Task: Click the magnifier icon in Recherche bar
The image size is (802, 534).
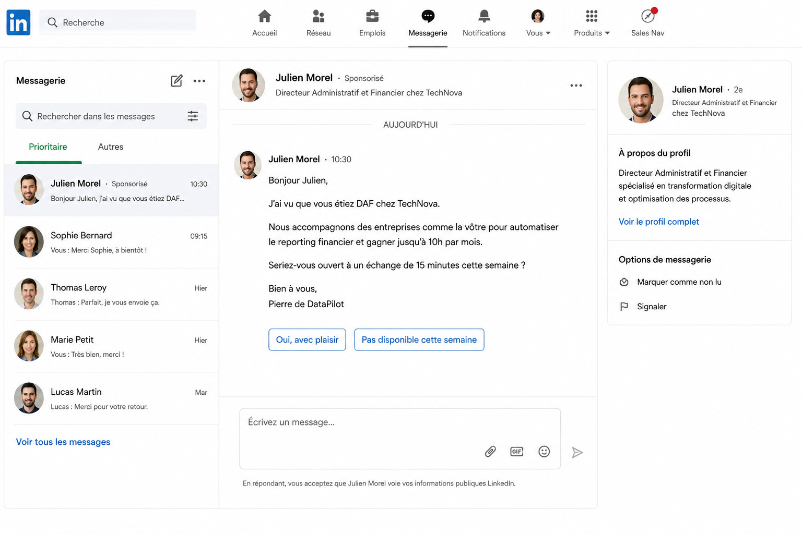Action: tap(52, 22)
